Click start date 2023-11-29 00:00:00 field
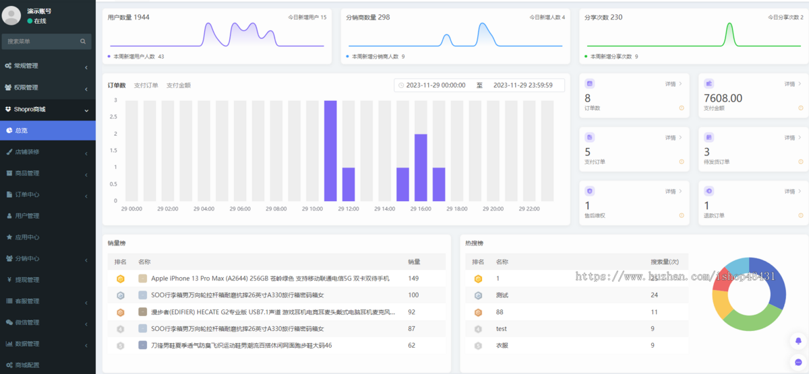The width and height of the screenshot is (809, 374). 436,85
